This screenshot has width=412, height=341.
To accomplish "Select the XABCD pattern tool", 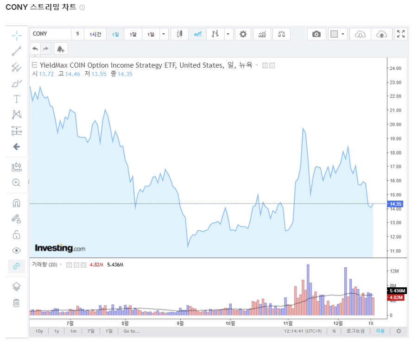I will (x=16, y=114).
